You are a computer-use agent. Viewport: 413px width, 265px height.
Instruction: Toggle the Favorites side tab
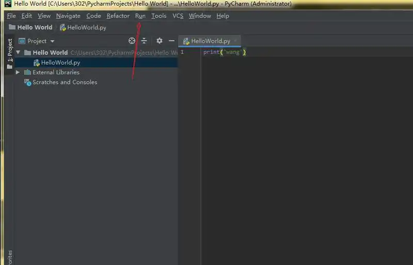[10, 257]
